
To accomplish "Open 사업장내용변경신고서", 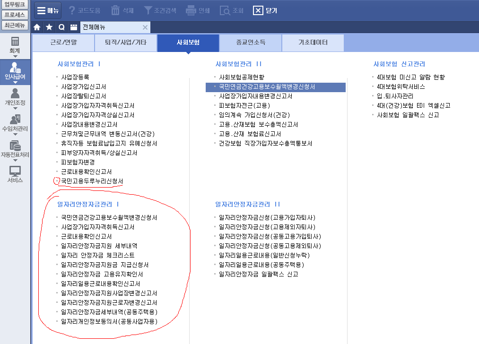I will pos(89,125).
